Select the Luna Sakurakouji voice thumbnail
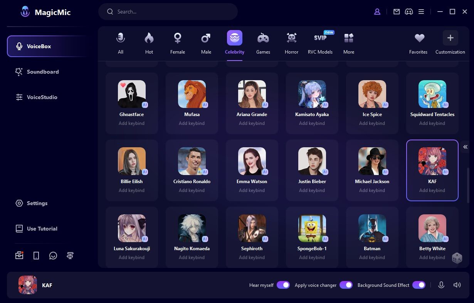 [x=132, y=228]
